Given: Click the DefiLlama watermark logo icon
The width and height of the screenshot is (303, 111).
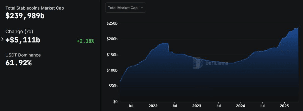Looking at the screenshot, I should coord(197,63).
